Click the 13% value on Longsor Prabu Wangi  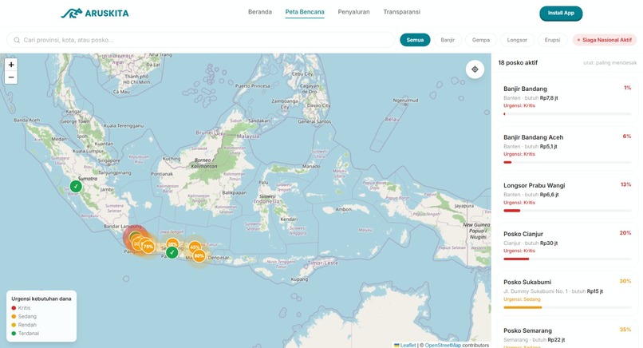625,184
